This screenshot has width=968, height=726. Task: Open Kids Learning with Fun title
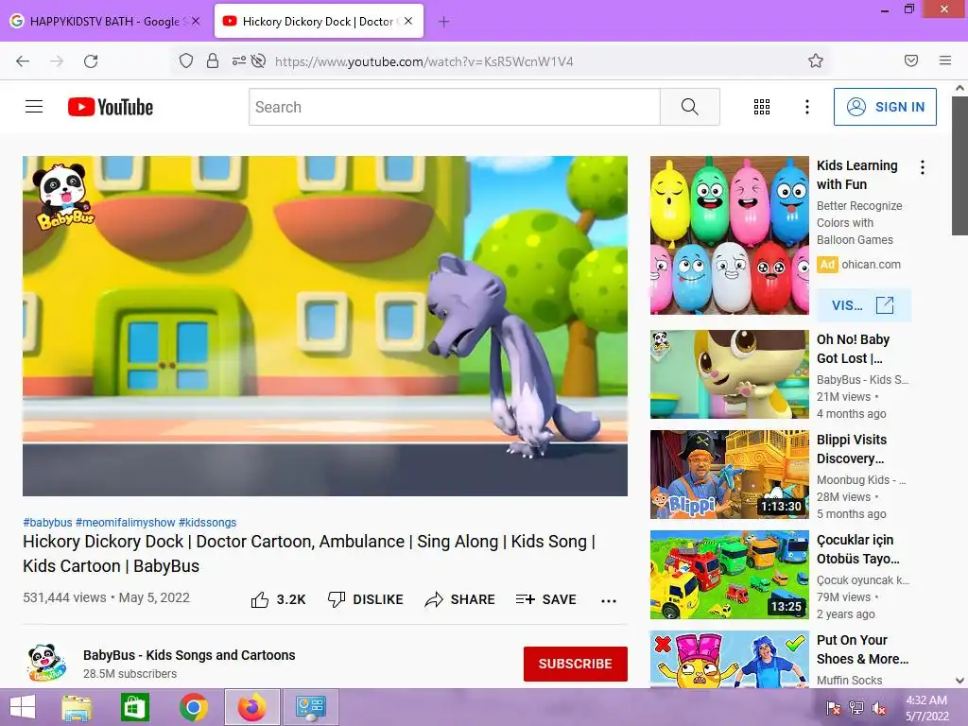coord(856,175)
